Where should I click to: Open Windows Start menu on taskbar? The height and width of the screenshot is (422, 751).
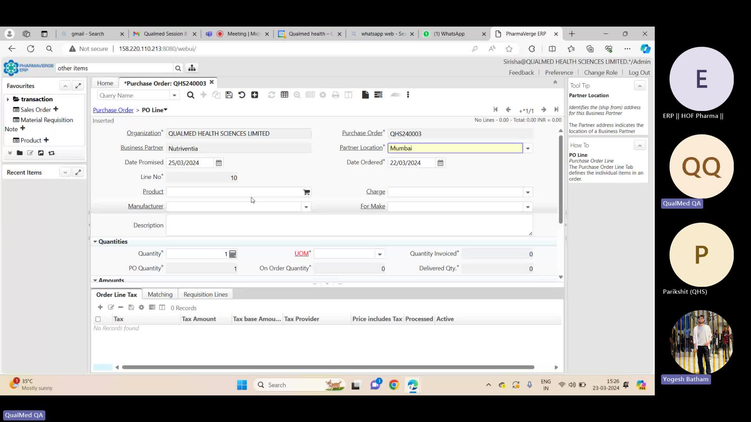point(242,385)
